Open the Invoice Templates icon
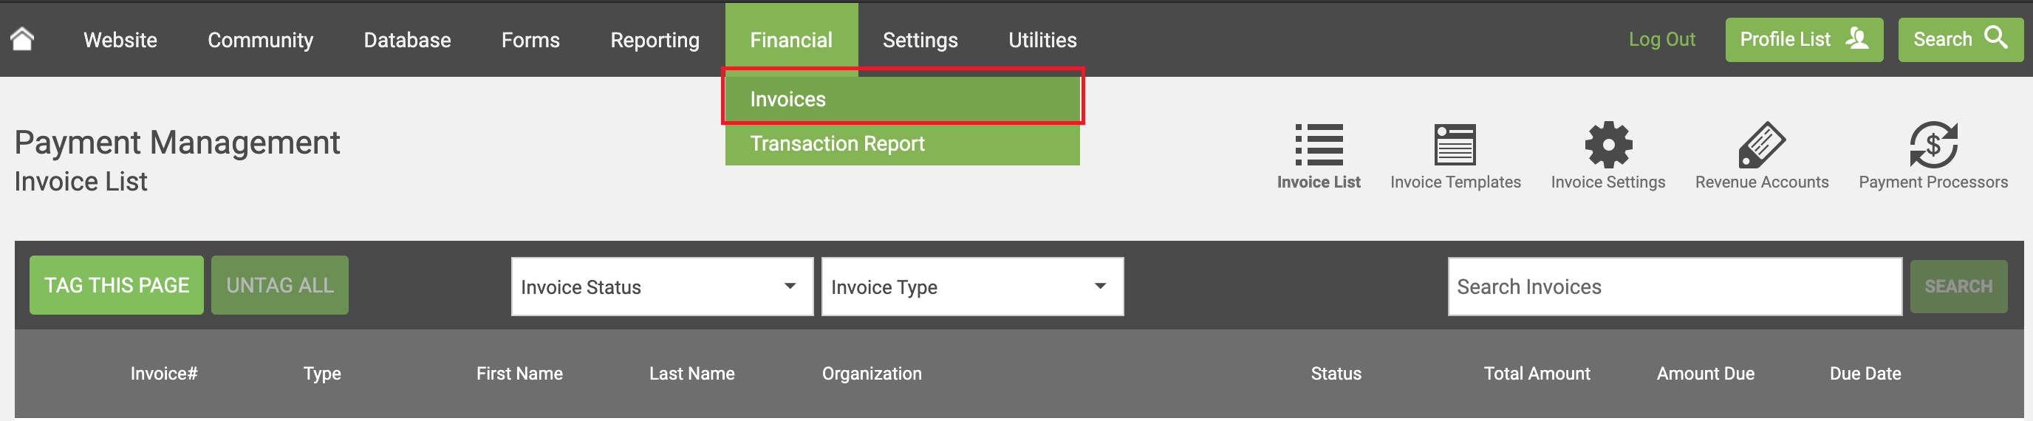The image size is (2033, 421). click(1455, 144)
